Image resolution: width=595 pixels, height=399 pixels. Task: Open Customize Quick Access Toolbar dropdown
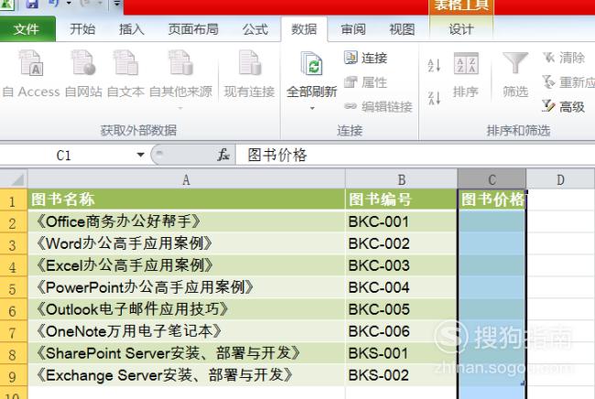(117, 4)
